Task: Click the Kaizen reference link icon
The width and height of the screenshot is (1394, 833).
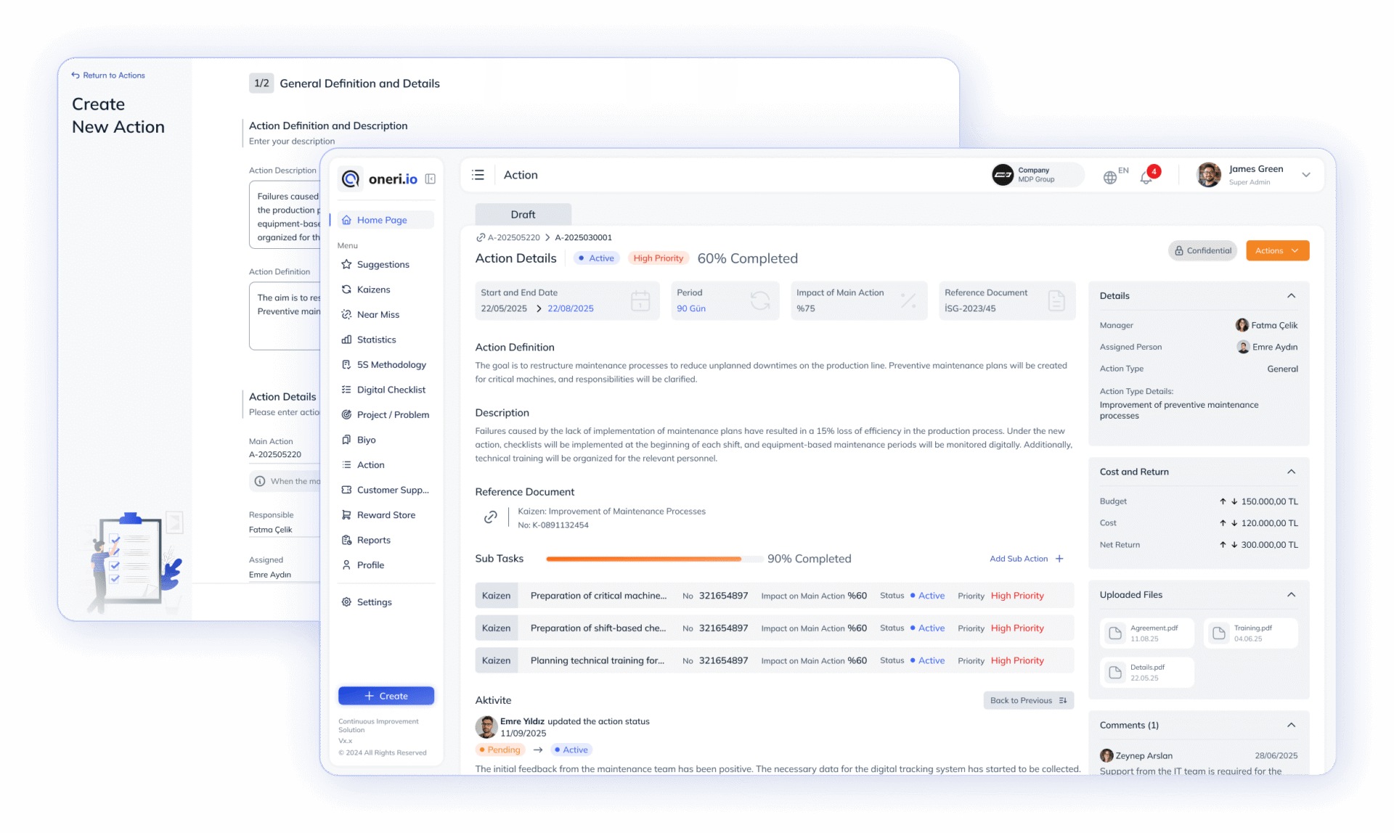Action: [491, 517]
